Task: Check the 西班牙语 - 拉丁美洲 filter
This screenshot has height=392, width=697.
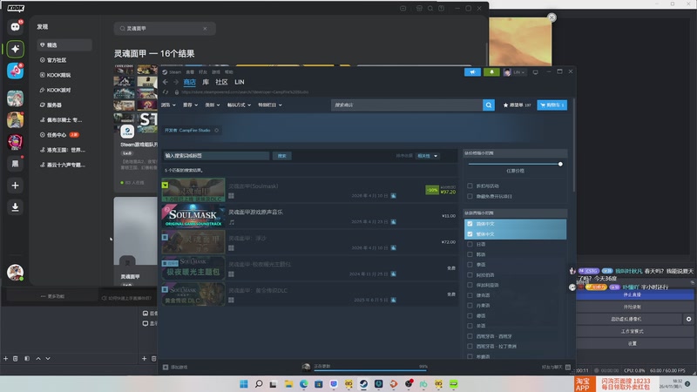Action: (x=470, y=346)
